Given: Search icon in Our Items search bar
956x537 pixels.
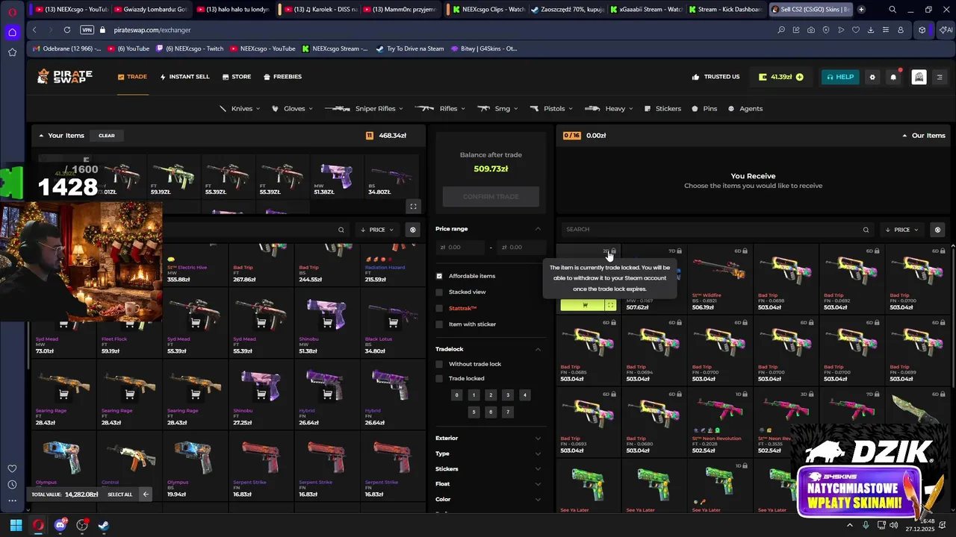Looking at the screenshot, I should point(866,230).
